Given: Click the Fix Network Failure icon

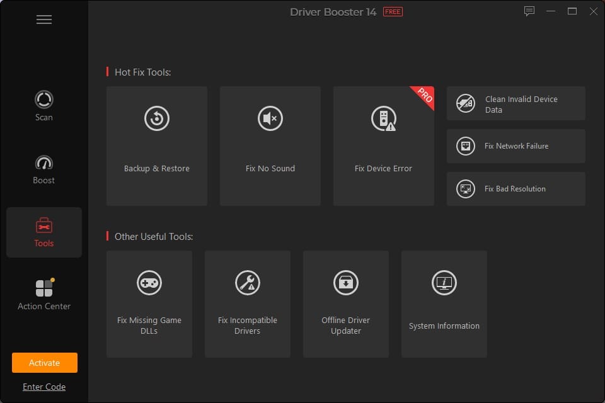Looking at the screenshot, I should [466, 146].
